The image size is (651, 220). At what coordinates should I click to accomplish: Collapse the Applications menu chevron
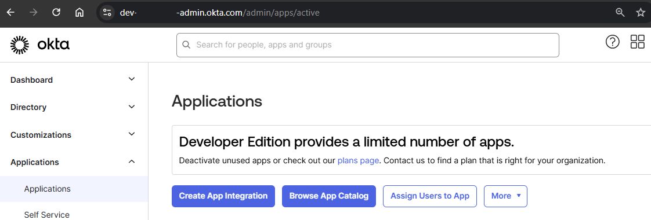coord(132,162)
